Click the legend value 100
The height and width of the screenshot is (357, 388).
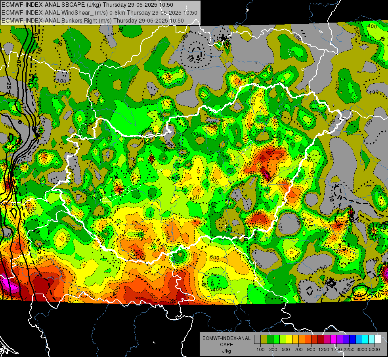[x=260, y=349]
